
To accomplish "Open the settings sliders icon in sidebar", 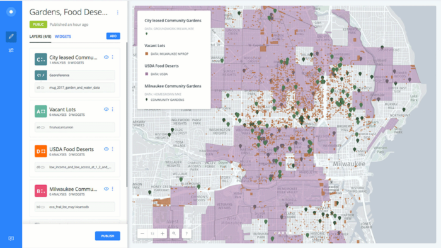I will [11, 50].
